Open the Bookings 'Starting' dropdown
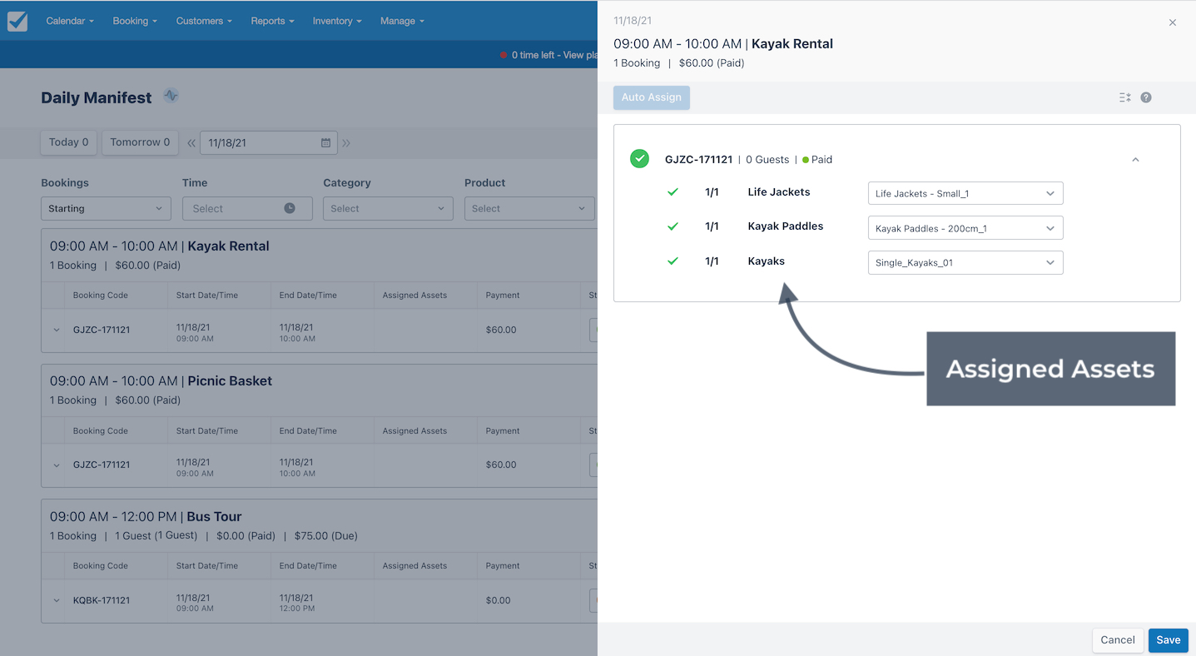This screenshot has height=656, width=1196. point(106,208)
